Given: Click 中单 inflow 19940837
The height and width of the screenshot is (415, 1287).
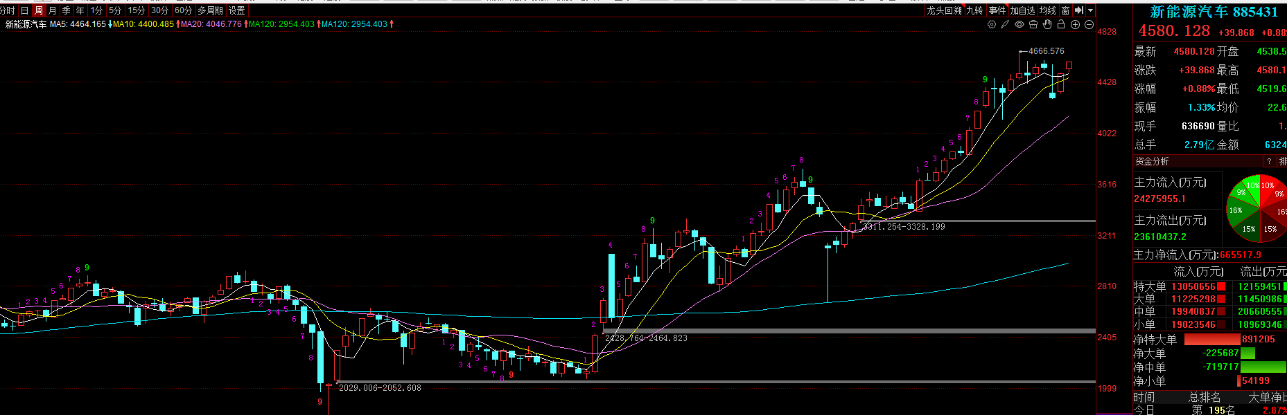Looking at the screenshot, I should coord(1193,311).
